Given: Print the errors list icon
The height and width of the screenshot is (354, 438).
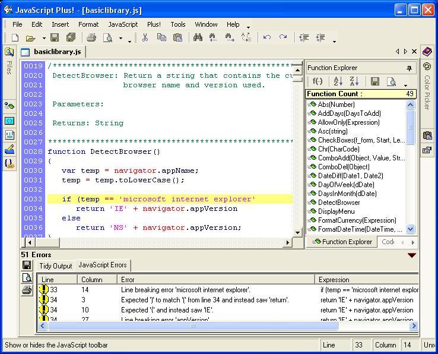Looking at the screenshot, I should pyautogui.click(x=27, y=290).
